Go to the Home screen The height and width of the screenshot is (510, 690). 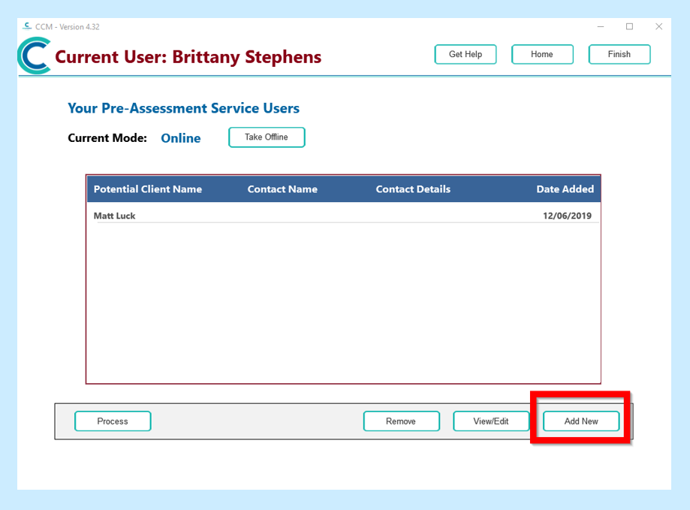tap(542, 54)
